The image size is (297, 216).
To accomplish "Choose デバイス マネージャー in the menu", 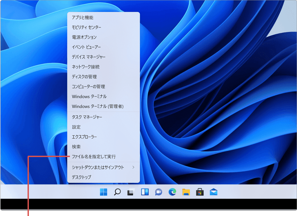I will pyautogui.click(x=89, y=57).
